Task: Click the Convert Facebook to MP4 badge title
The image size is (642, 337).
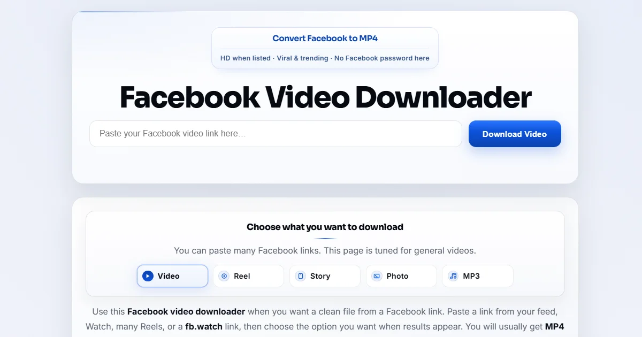Action: point(325,39)
